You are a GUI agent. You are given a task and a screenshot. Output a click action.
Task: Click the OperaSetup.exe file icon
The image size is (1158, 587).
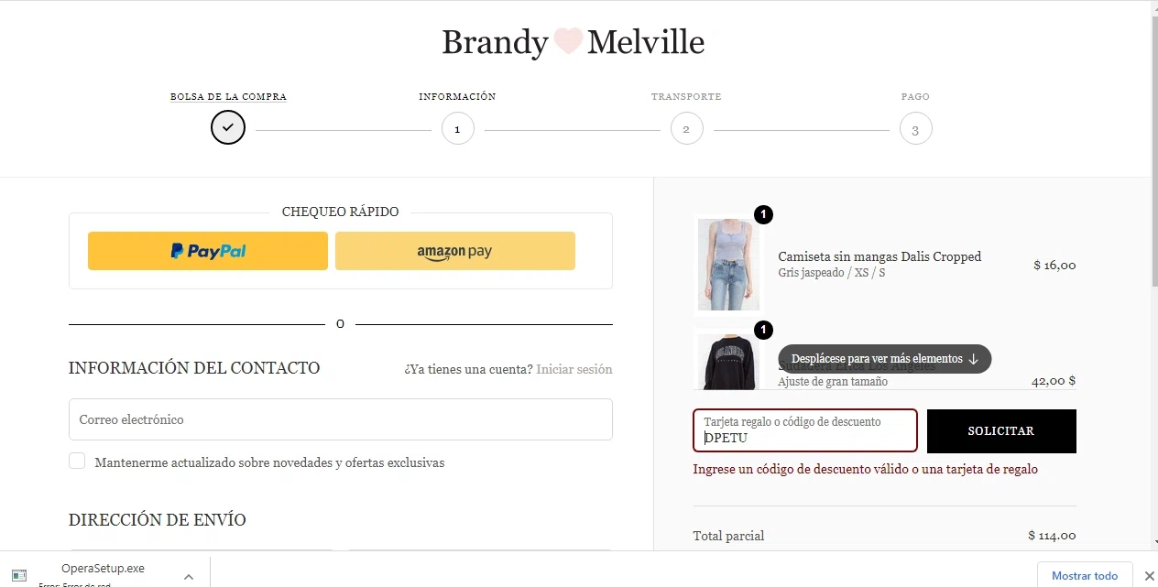[19, 575]
